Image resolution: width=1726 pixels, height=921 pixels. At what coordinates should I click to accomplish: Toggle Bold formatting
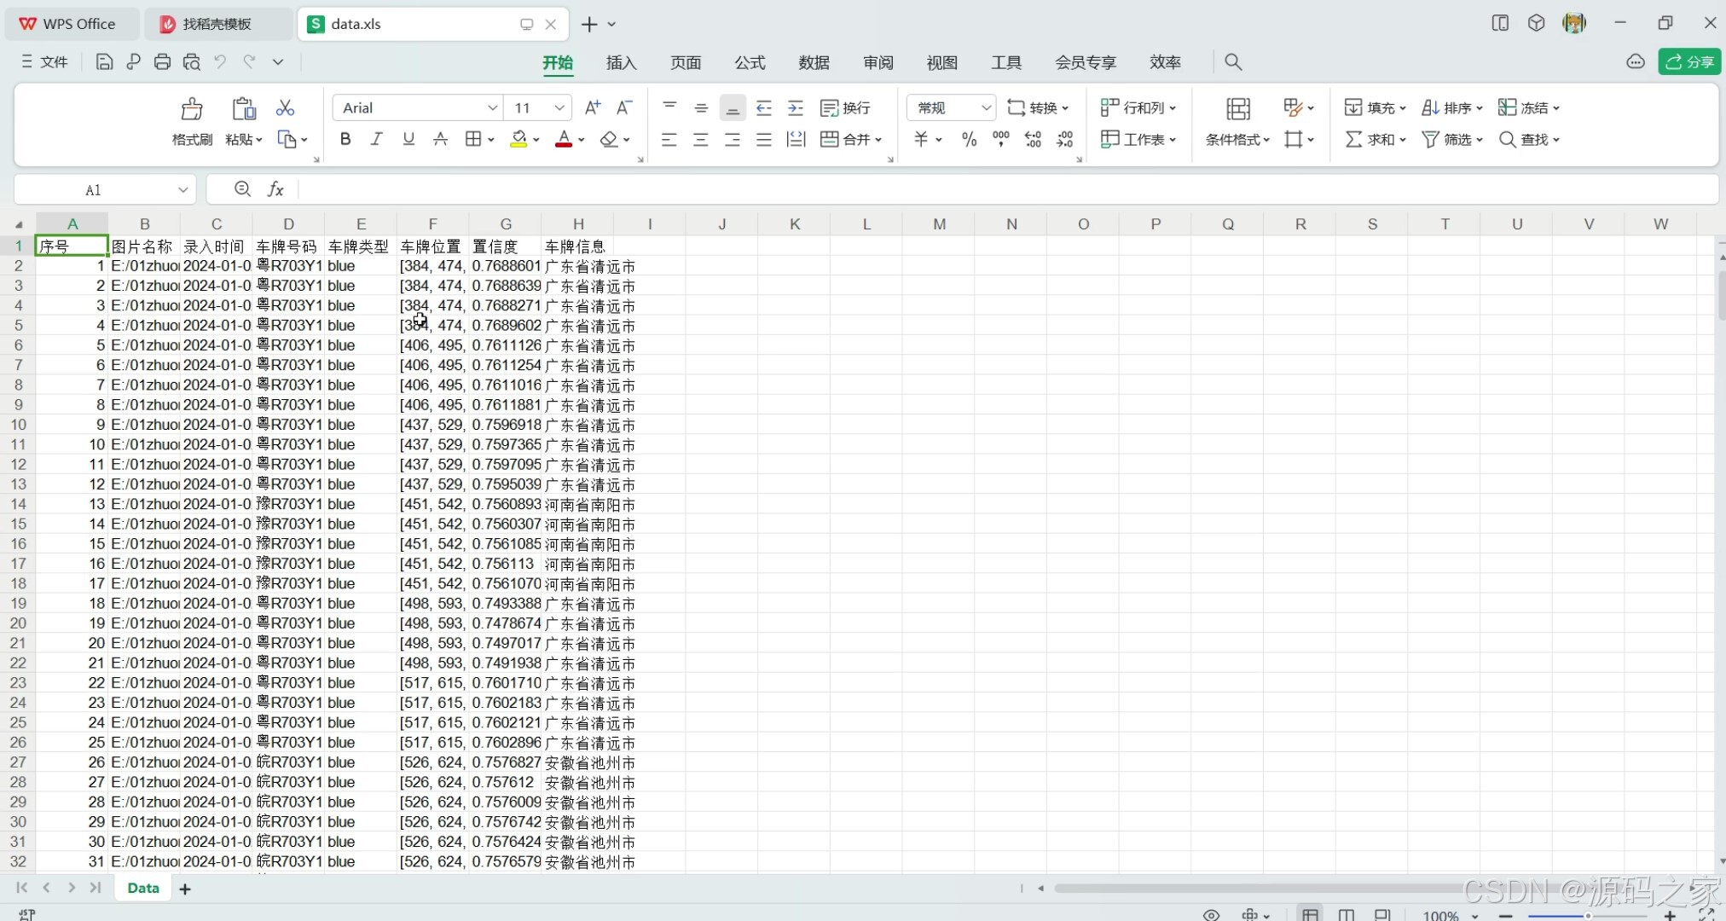(x=345, y=139)
